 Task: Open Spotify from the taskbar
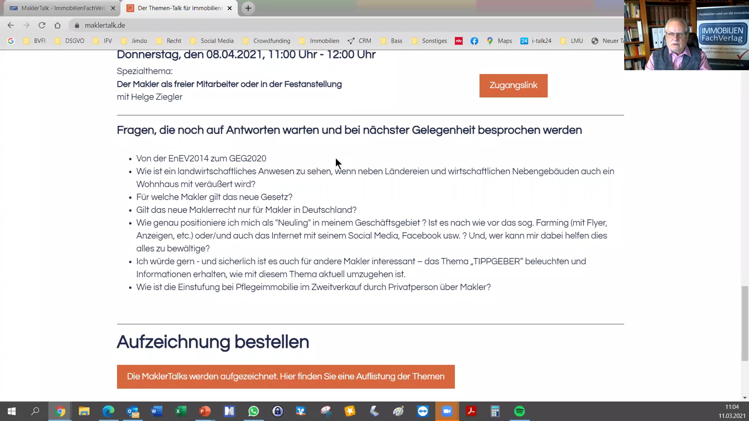[519, 411]
